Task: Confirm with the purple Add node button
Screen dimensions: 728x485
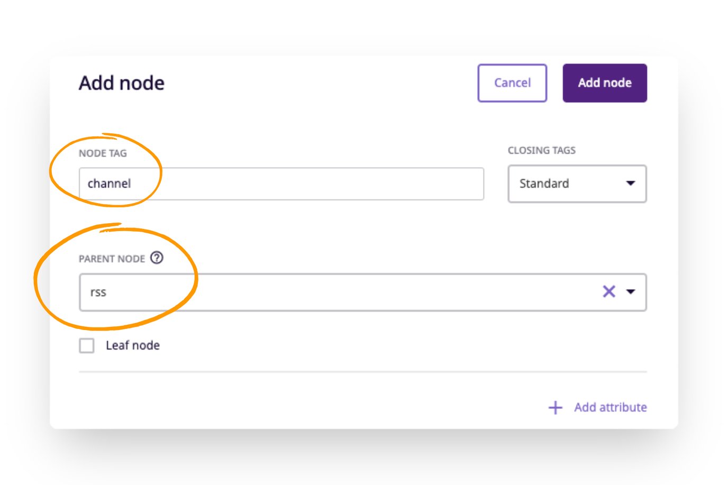Action: [x=605, y=83]
